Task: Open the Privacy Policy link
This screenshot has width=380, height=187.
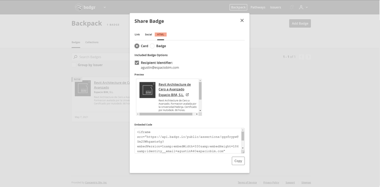Action: (x=271, y=183)
